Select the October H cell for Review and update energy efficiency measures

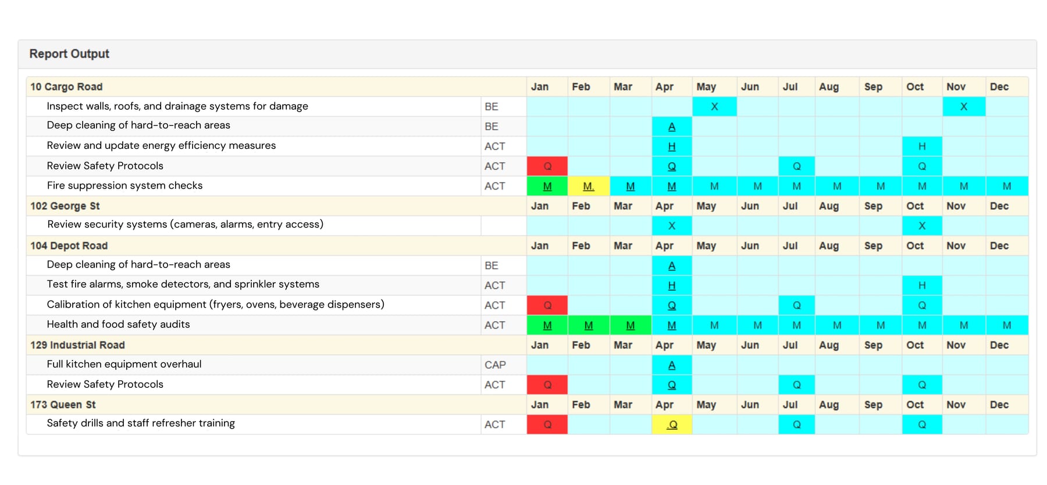tap(922, 147)
